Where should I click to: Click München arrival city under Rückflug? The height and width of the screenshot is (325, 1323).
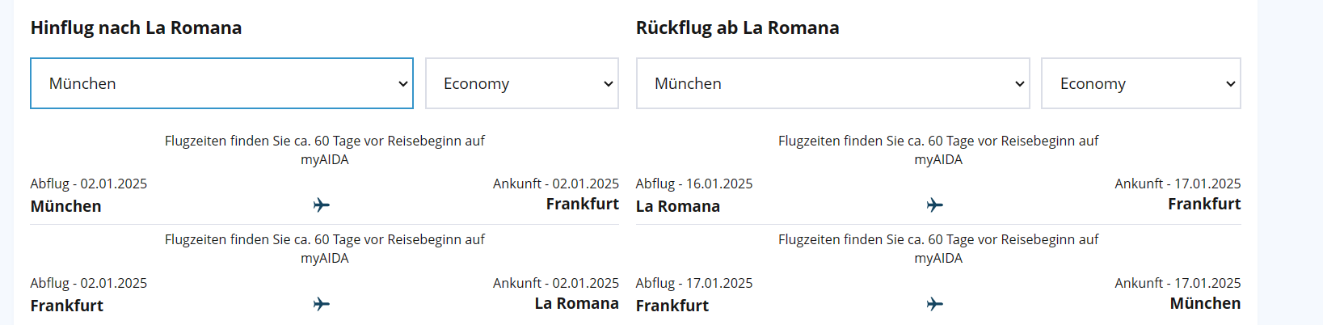[1205, 303]
